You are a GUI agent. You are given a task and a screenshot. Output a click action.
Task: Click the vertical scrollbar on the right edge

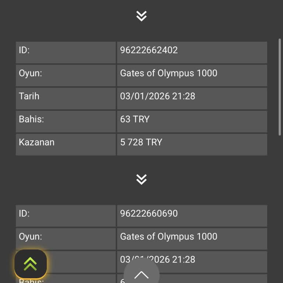coord(280,88)
